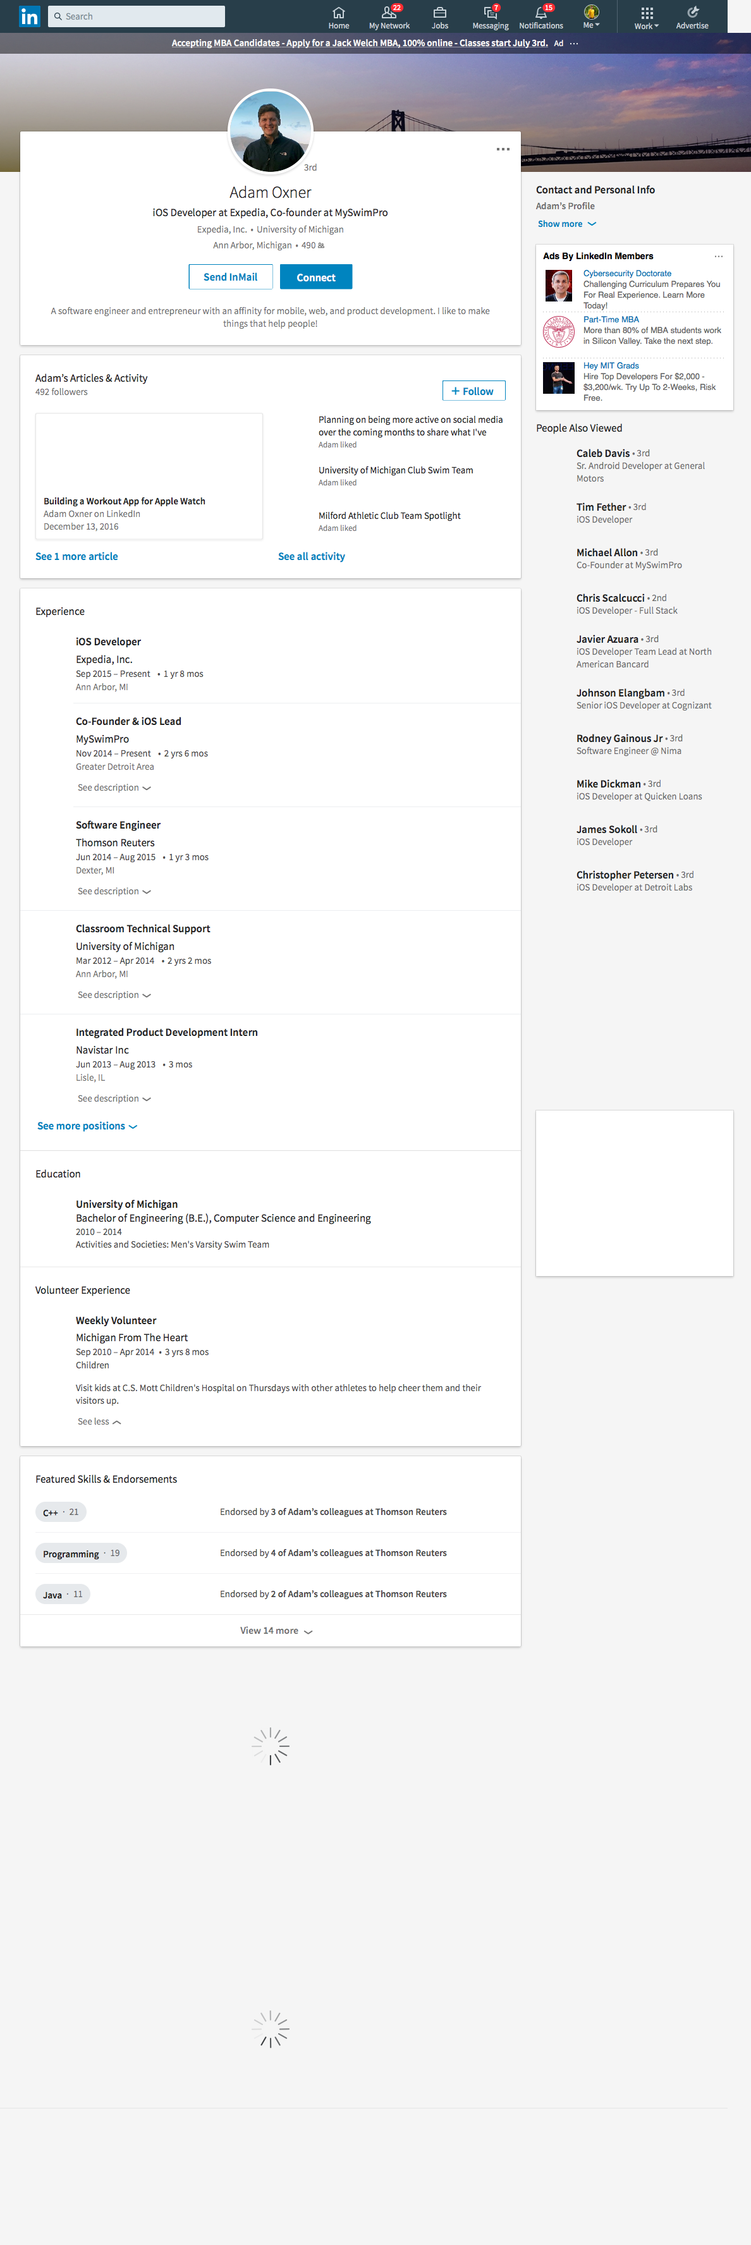The image size is (751, 2245).
Task: Open Adam Oxner's profile photo
Action: tap(270, 131)
